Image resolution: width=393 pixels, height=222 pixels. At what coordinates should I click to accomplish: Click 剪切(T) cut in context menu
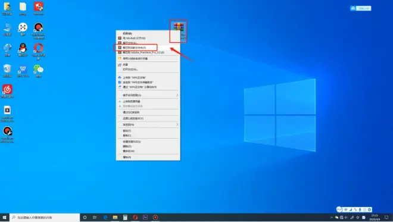pyautogui.click(x=148, y=130)
